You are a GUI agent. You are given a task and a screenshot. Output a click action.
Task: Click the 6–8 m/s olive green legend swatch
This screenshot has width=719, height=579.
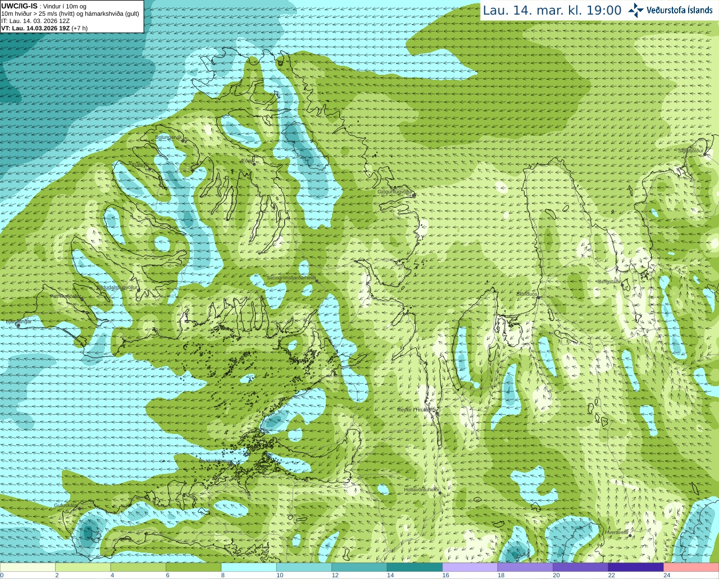click(194, 567)
